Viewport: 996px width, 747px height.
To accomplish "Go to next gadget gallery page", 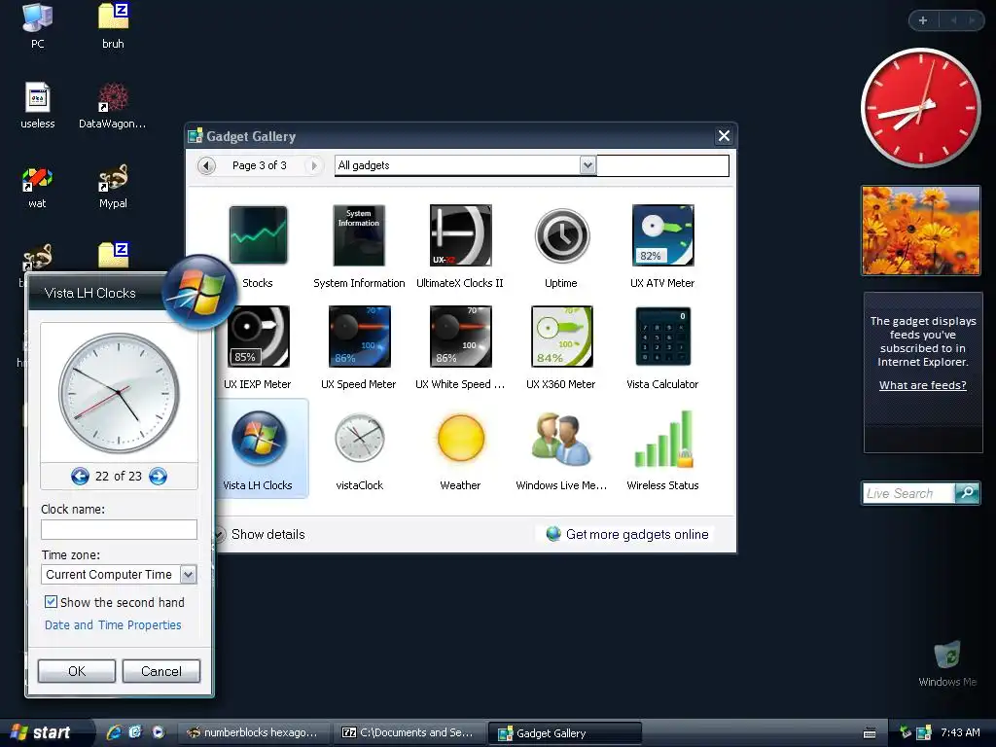I will coord(313,165).
